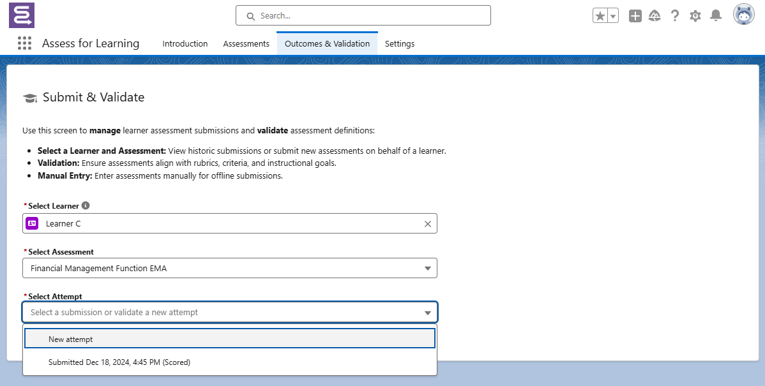Expand the Favorites list dropdown arrow
Screen dimensions: 765x386
[x=613, y=16]
